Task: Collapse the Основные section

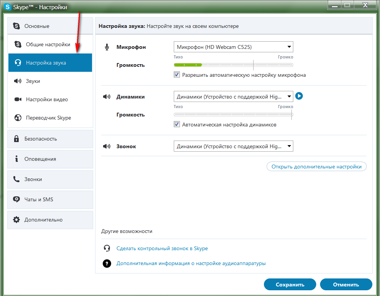Action: 50,26
